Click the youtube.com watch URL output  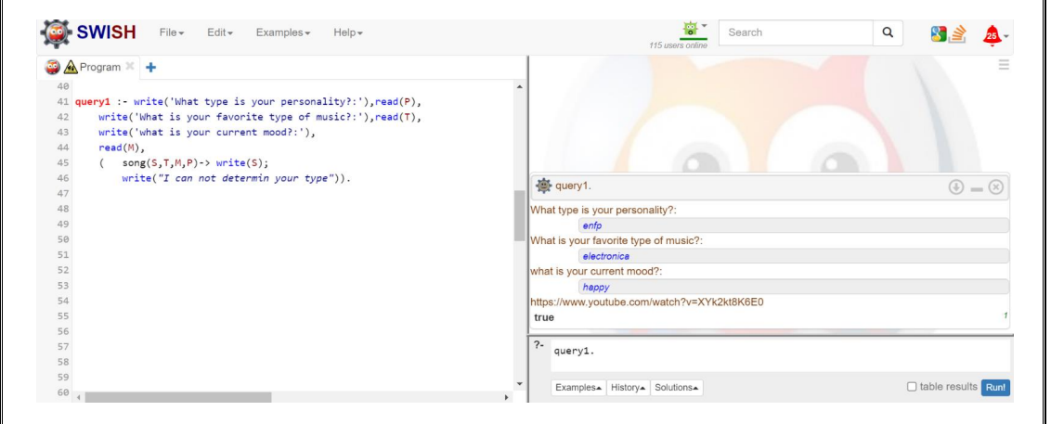point(647,302)
